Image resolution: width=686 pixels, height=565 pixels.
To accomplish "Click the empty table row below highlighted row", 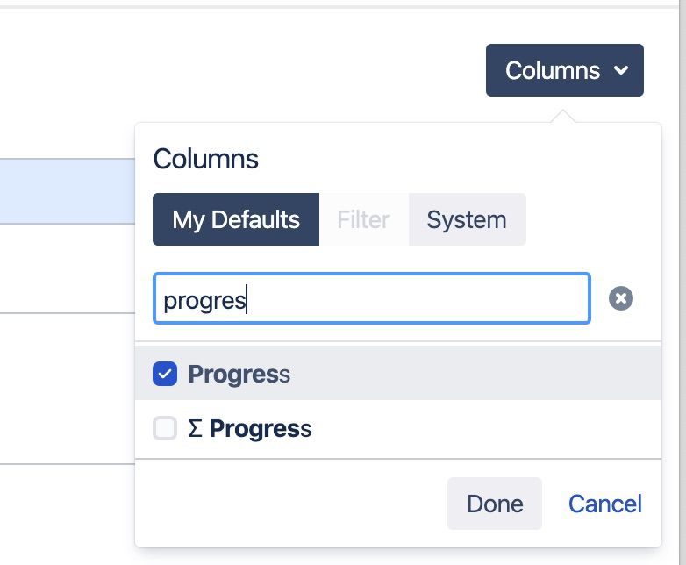I will click(x=67, y=268).
